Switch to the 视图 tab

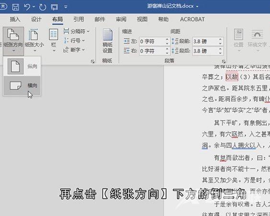142,19
